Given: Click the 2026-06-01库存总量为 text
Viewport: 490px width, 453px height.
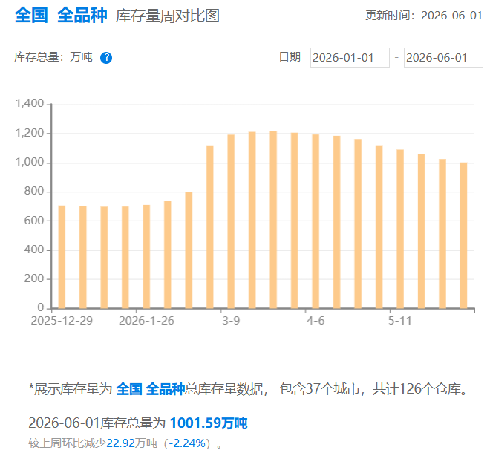Looking at the screenshot, I should tap(97, 423).
